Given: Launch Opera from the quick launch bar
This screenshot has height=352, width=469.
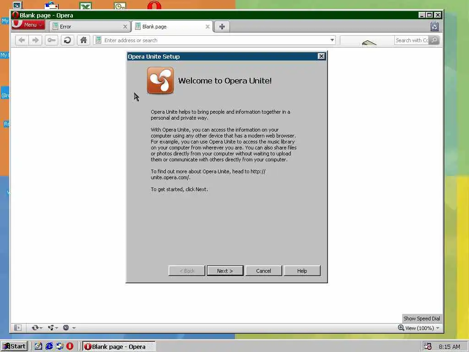Looking at the screenshot, I should coord(70,346).
